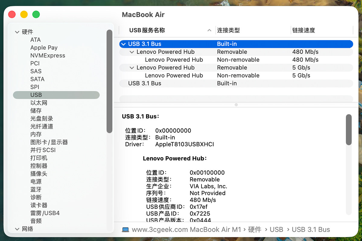Select the highlighted USB sidebar item
The image size is (362, 241).
(56, 95)
